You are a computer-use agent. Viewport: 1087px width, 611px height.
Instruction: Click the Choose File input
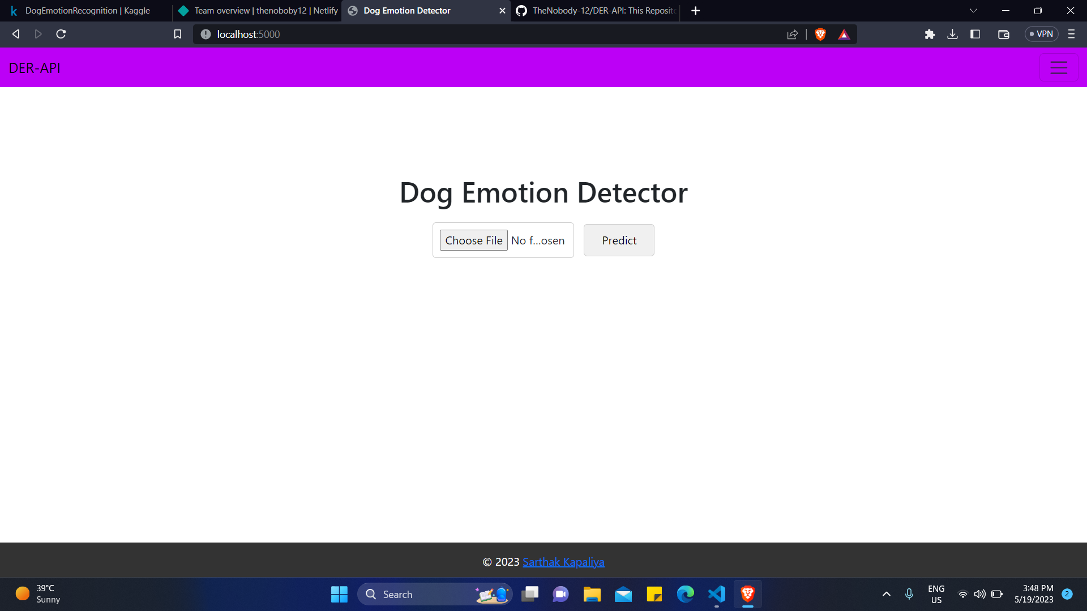coord(474,240)
